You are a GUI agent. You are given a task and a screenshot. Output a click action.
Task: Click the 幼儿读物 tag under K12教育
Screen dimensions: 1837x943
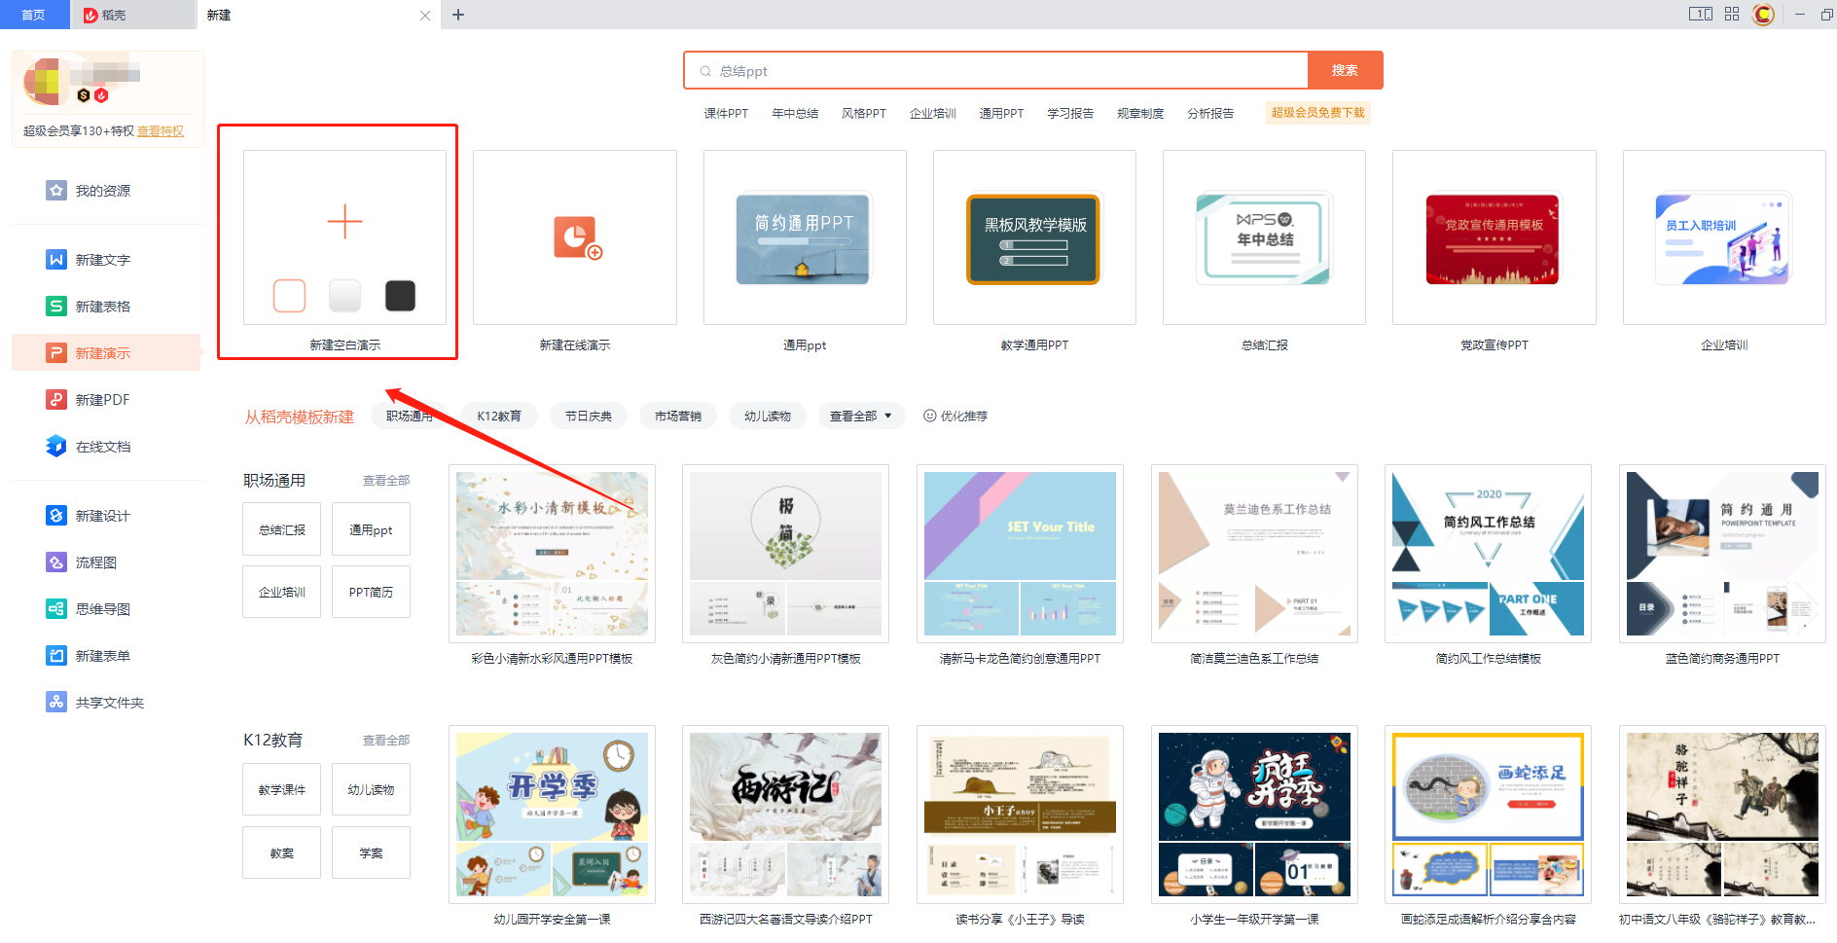coord(371,789)
